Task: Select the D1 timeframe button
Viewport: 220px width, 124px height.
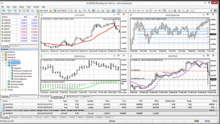Action: [151, 10]
